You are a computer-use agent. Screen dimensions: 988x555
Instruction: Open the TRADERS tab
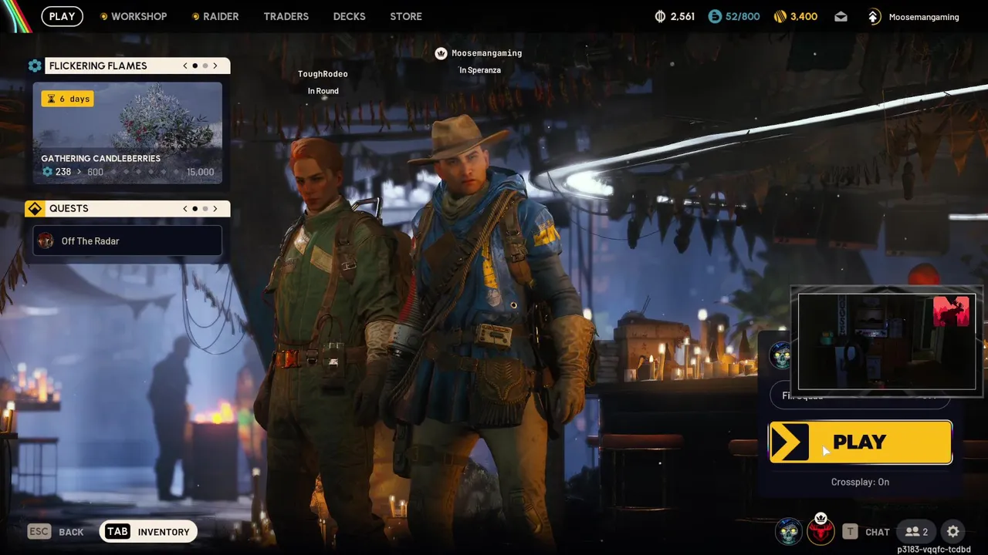point(286,16)
